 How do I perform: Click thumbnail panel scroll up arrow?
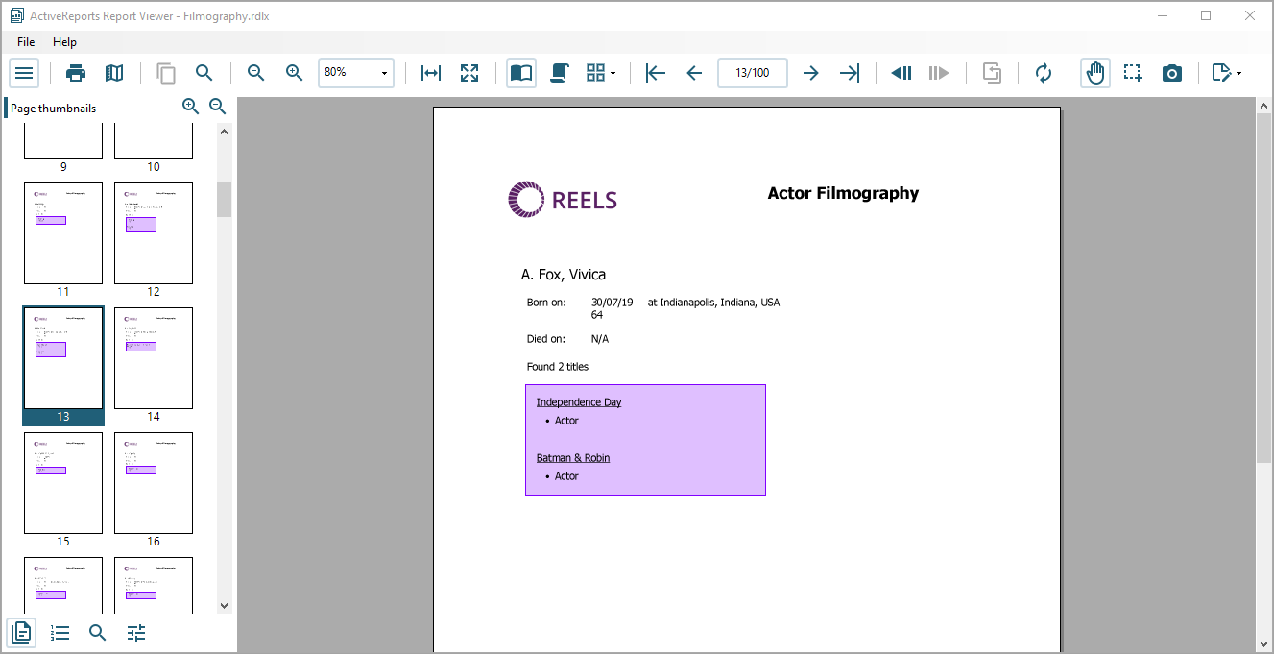coord(225,132)
